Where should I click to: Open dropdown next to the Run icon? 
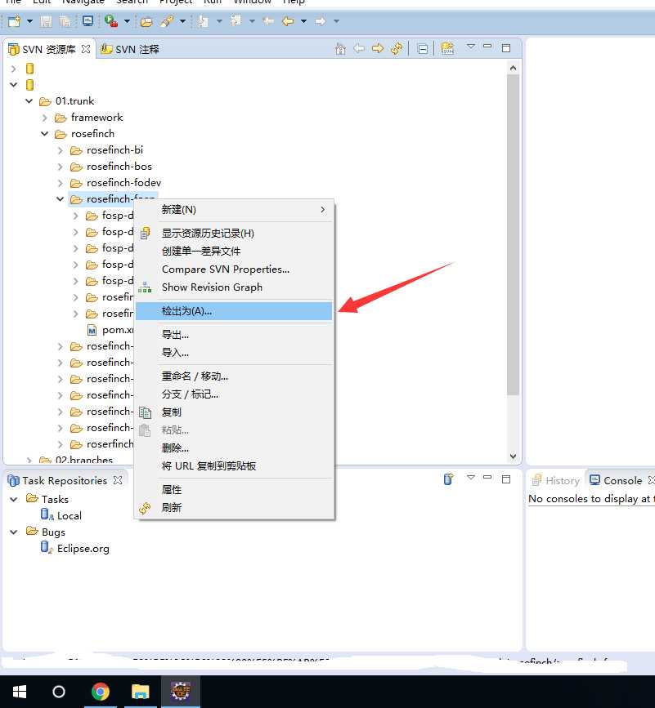(127, 21)
